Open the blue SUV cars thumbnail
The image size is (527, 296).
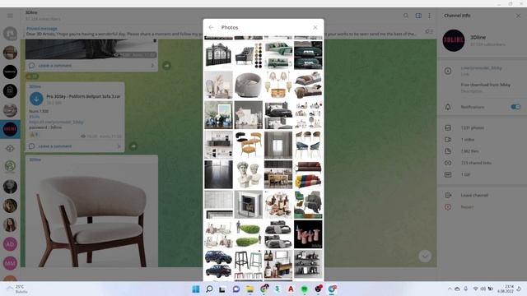pyautogui.click(x=218, y=264)
